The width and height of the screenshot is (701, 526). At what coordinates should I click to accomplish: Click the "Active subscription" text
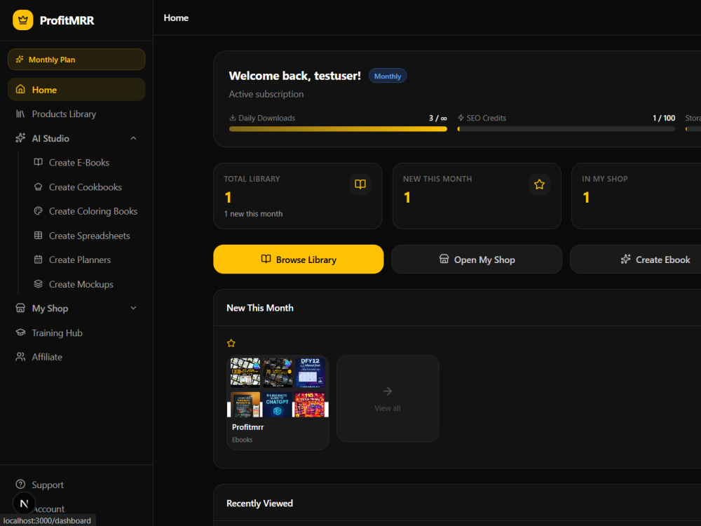[266, 94]
